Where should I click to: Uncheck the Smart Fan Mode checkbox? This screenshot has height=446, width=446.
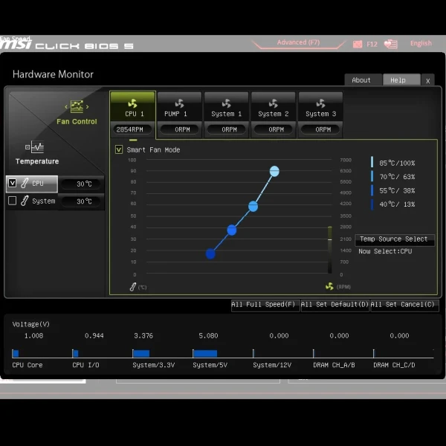click(119, 149)
